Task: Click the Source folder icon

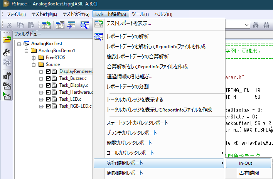Action: pyautogui.click(x=41, y=64)
